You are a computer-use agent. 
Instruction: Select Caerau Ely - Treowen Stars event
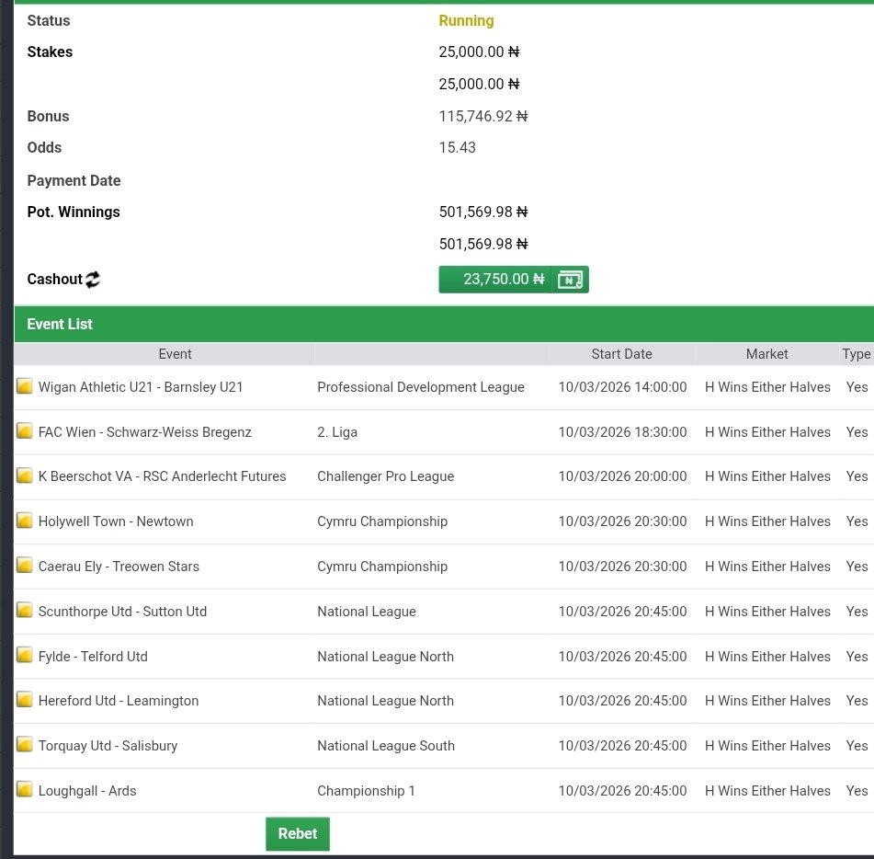pos(119,567)
